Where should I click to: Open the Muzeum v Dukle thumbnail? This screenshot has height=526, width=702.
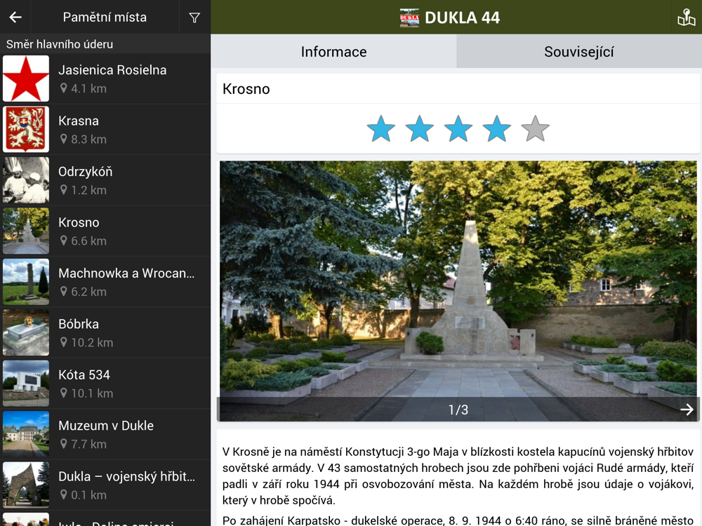tap(26, 434)
